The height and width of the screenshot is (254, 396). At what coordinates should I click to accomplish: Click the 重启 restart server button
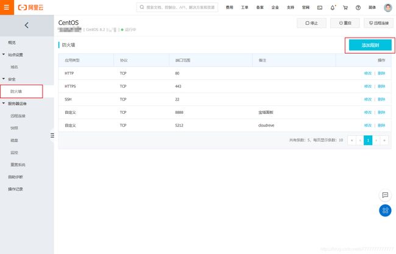345,23
